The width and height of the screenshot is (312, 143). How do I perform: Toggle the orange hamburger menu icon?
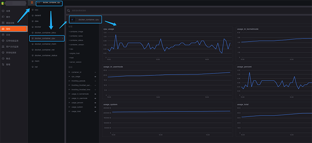pyautogui.click(x=32, y=3)
